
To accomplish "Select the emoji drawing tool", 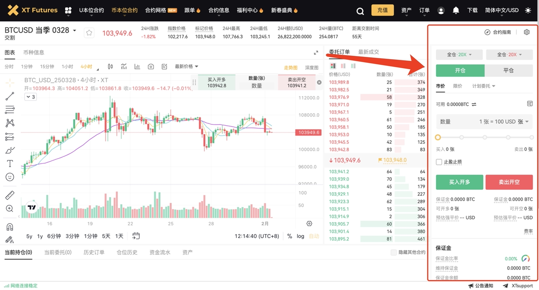I will 10,177.
